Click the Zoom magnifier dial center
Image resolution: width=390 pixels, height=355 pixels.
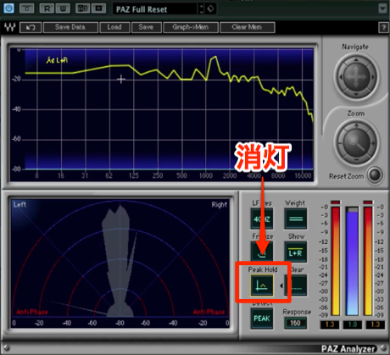coord(356,142)
